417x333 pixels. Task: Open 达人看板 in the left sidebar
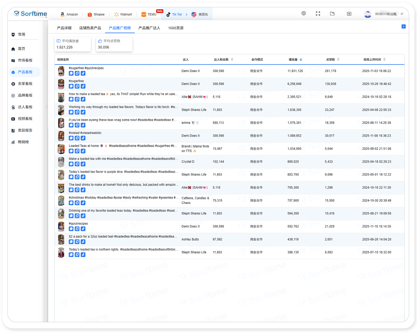[x=25, y=107]
